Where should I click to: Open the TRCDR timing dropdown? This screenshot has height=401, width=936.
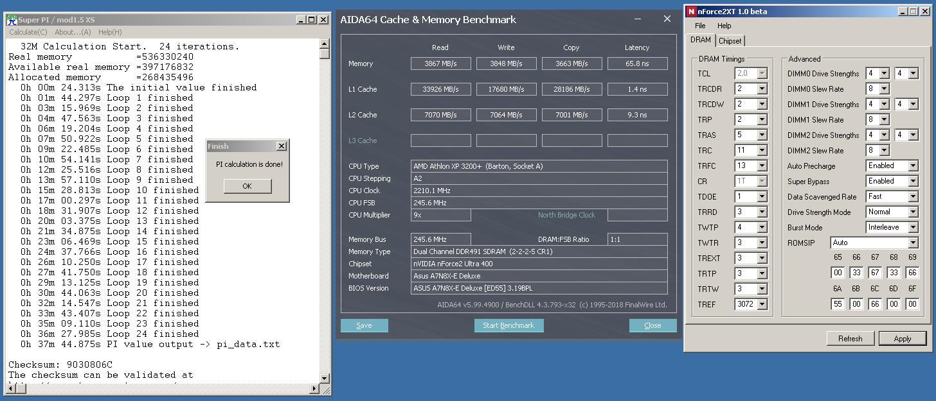(762, 89)
